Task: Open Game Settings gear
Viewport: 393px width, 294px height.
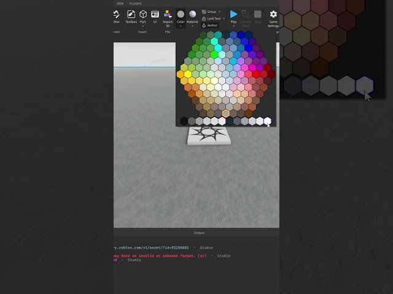Action: click(273, 14)
